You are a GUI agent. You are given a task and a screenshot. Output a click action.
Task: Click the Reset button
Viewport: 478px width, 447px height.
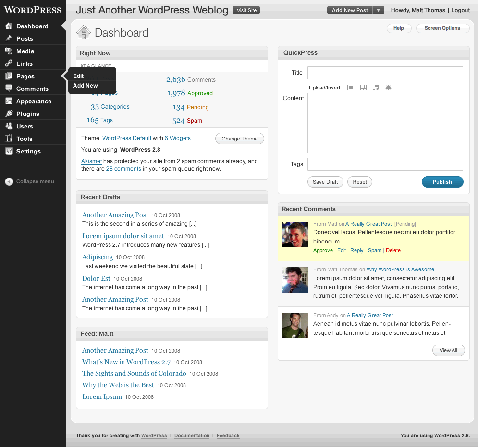point(360,182)
